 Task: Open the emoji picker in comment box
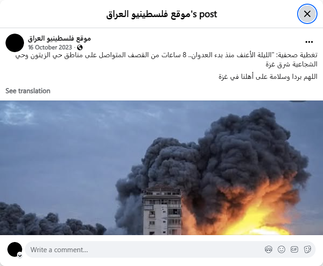(281, 249)
